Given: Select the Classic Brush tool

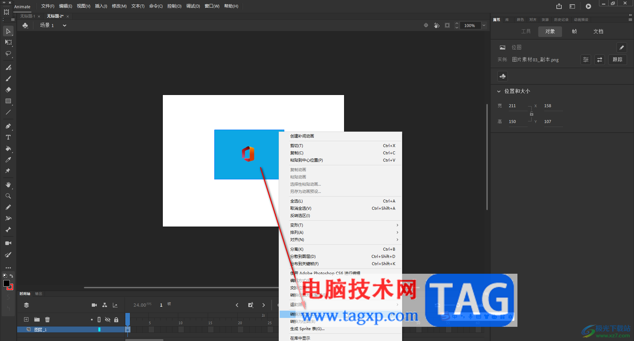Looking at the screenshot, I should 8,78.
